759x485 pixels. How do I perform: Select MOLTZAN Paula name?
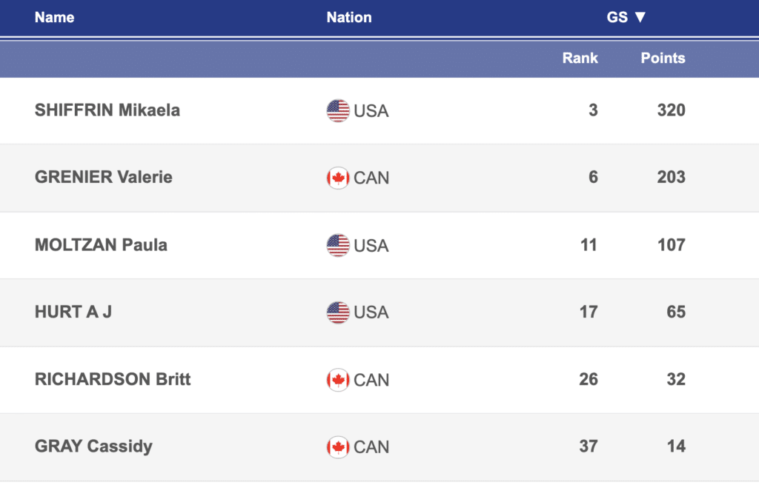(101, 244)
